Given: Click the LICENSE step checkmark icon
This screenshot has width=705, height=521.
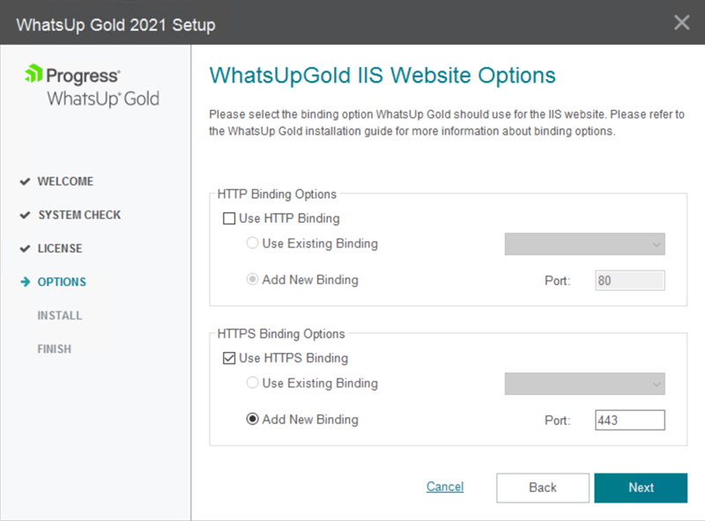Looking at the screenshot, I should pyautogui.click(x=26, y=248).
